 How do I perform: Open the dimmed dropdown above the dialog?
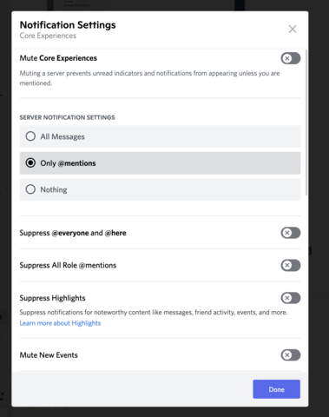click(84, 4)
